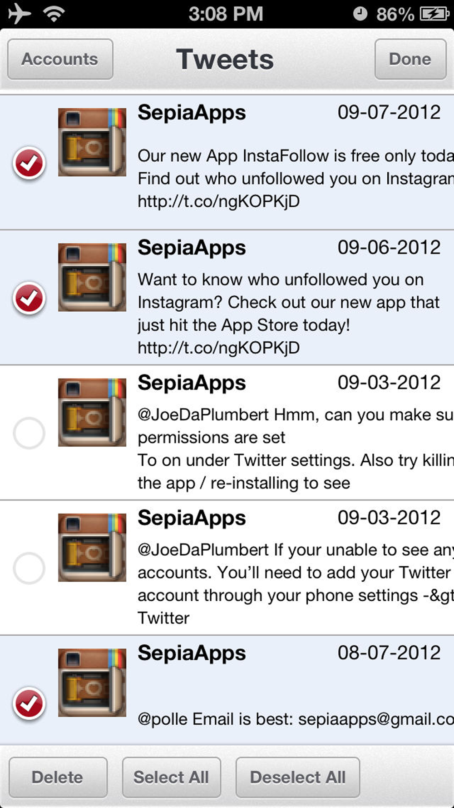The width and height of the screenshot is (454, 808).
Task: Tap the SepiaApps avatar on the 08-07-2012 tweet
Action: (92, 683)
